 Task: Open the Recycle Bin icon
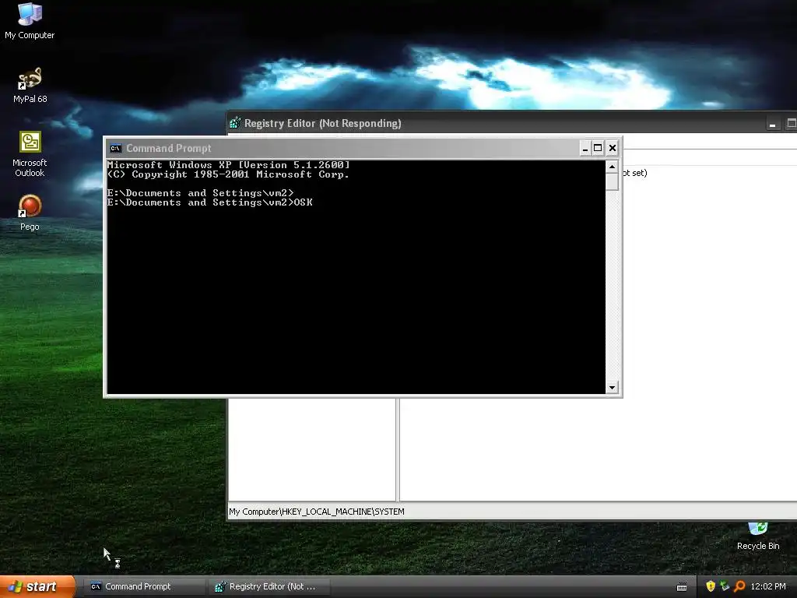tap(758, 536)
